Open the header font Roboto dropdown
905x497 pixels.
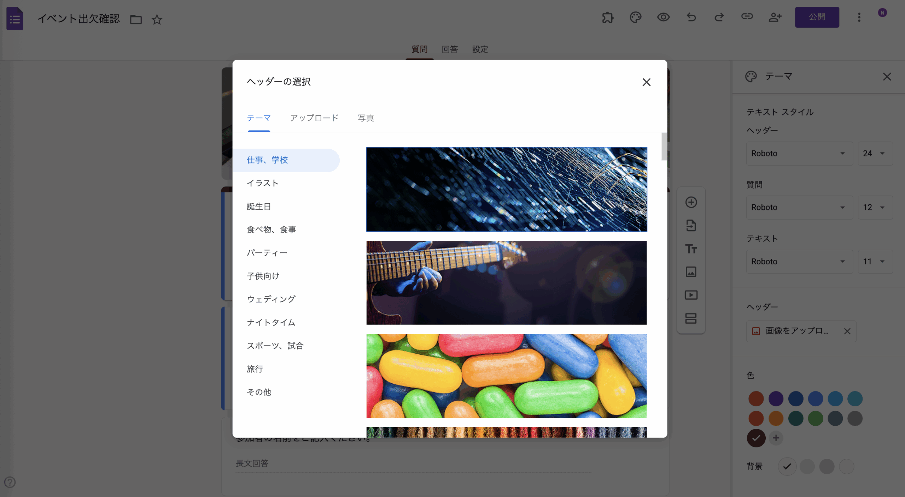(799, 154)
